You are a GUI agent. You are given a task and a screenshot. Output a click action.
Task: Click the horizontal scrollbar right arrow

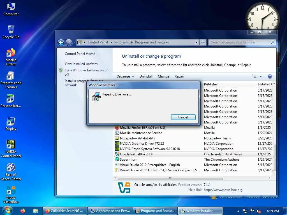click(269, 178)
